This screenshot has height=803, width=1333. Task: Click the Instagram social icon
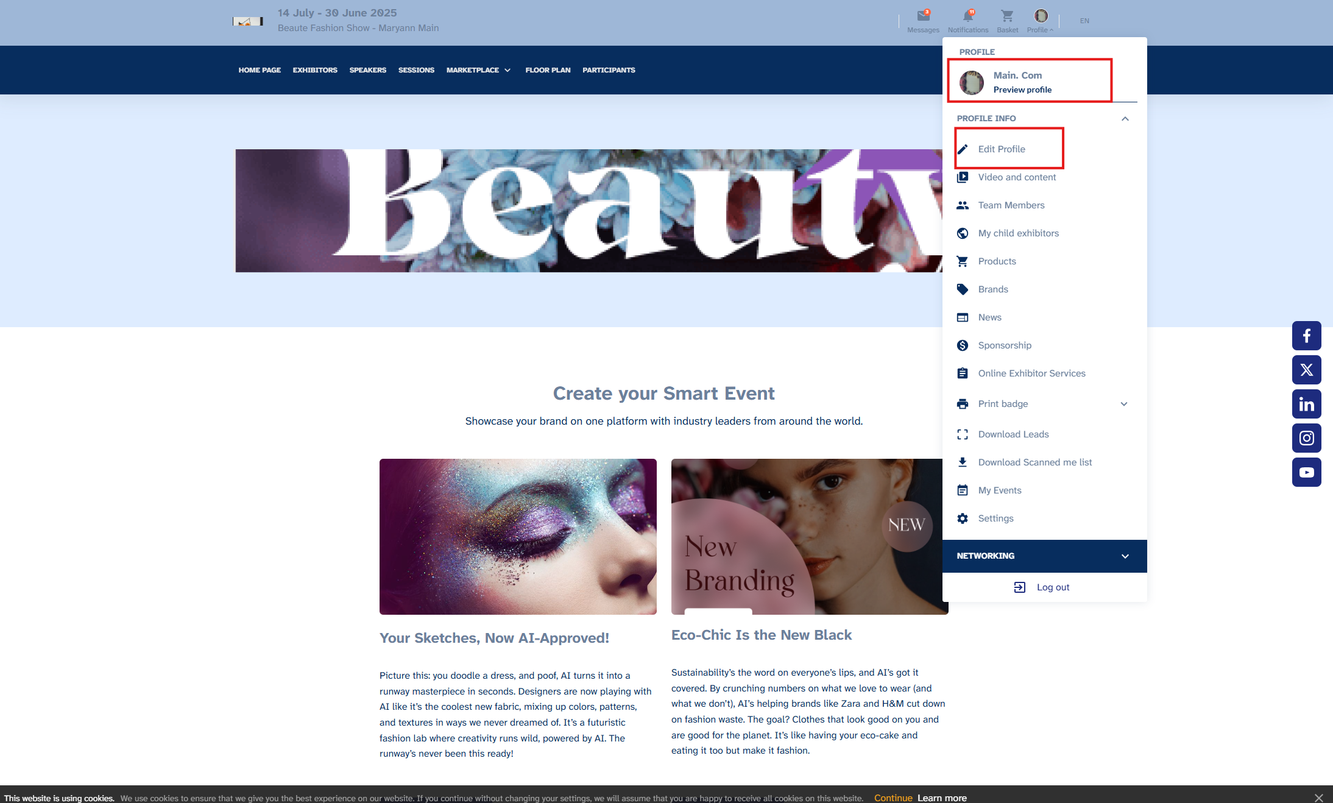click(1306, 438)
